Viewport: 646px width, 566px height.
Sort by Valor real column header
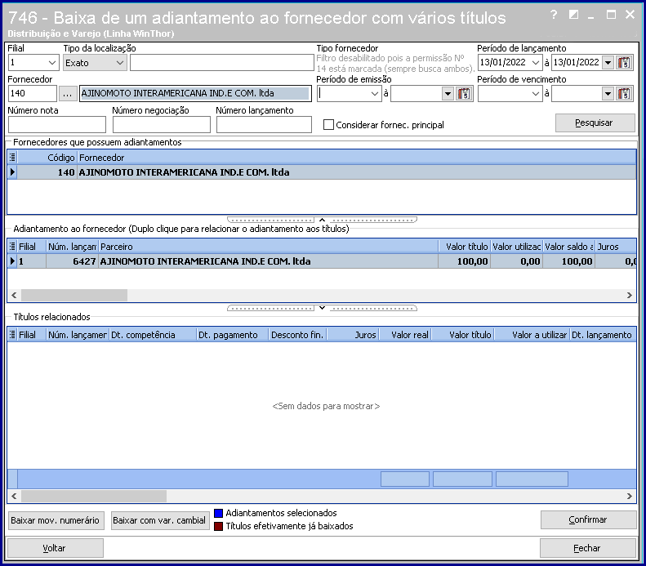click(405, 335)
